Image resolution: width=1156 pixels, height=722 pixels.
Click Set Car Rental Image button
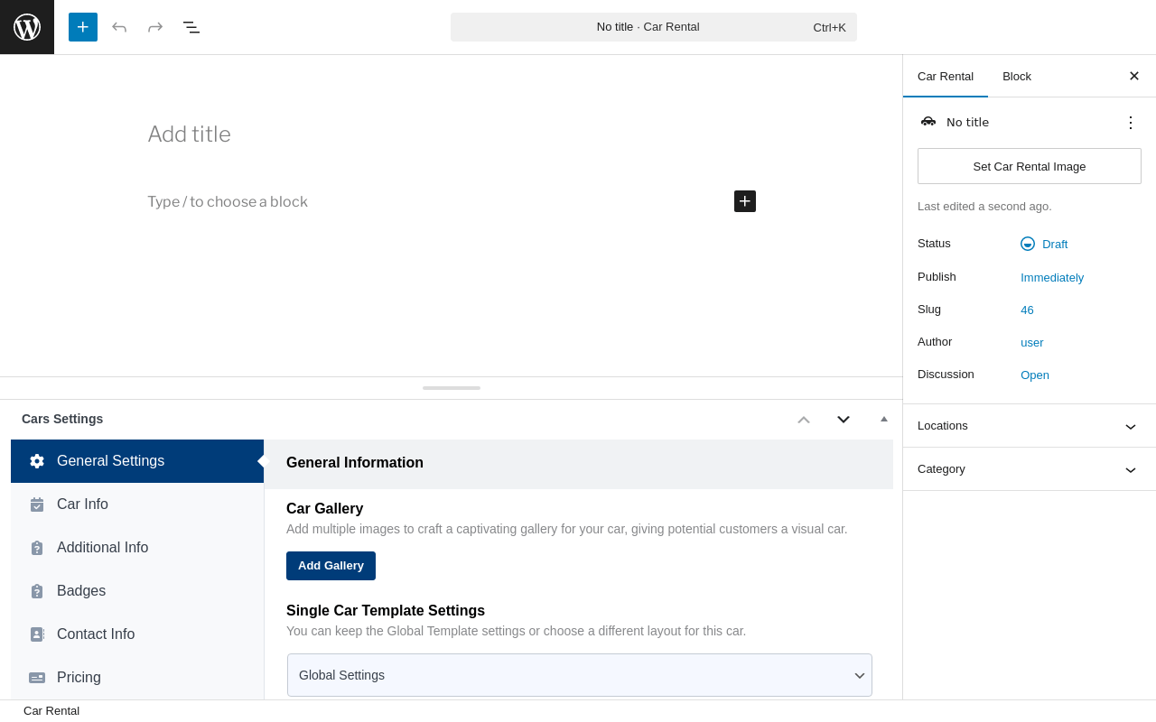click(1030, 166)
